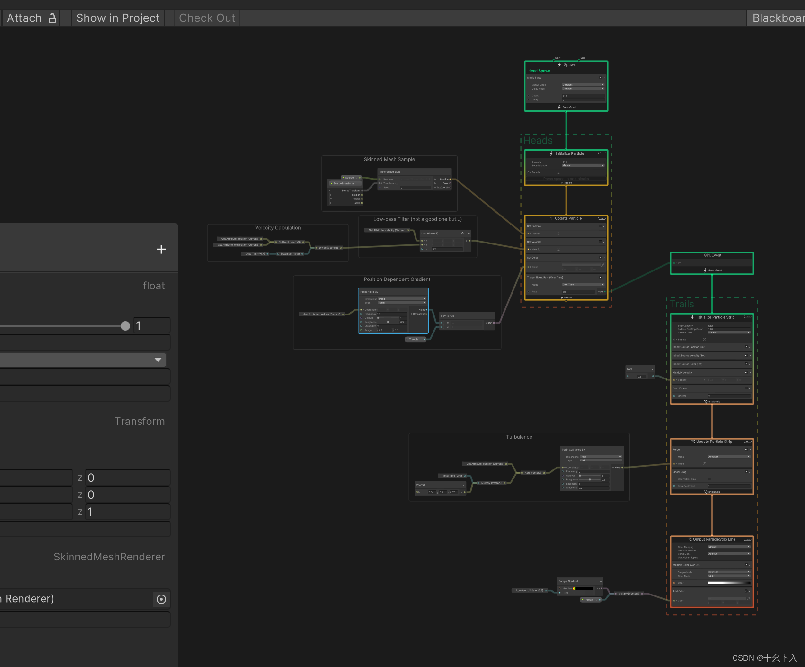The width and height of the screenshot is (805, 667).
Task: Click the Initialize Particle lightning icon
Action: (550, 153)
